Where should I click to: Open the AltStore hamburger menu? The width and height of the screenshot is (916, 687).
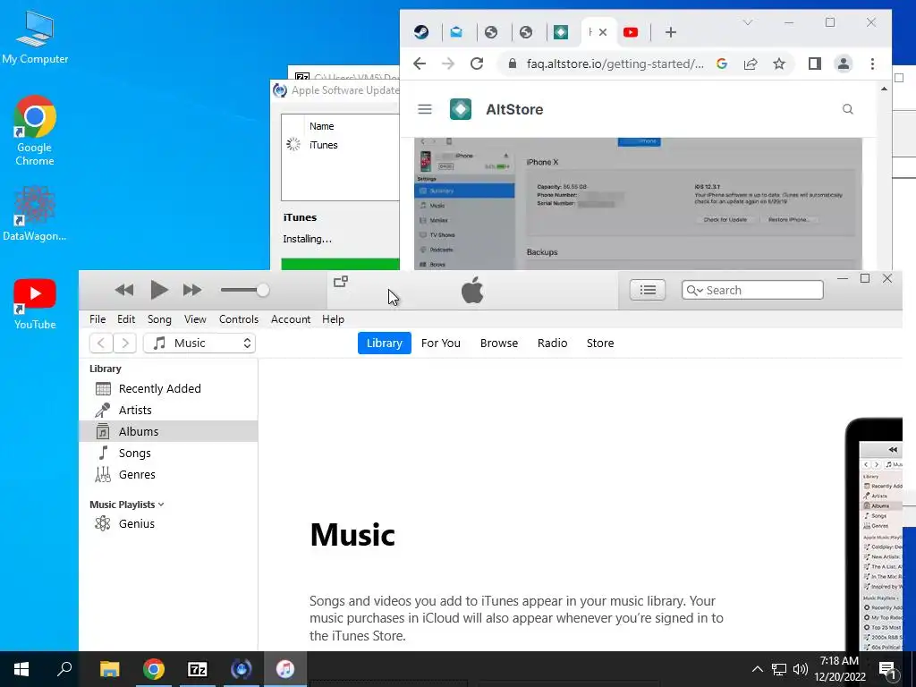425,109
